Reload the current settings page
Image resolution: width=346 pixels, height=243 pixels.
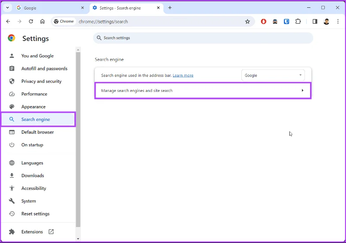point(31,22)
